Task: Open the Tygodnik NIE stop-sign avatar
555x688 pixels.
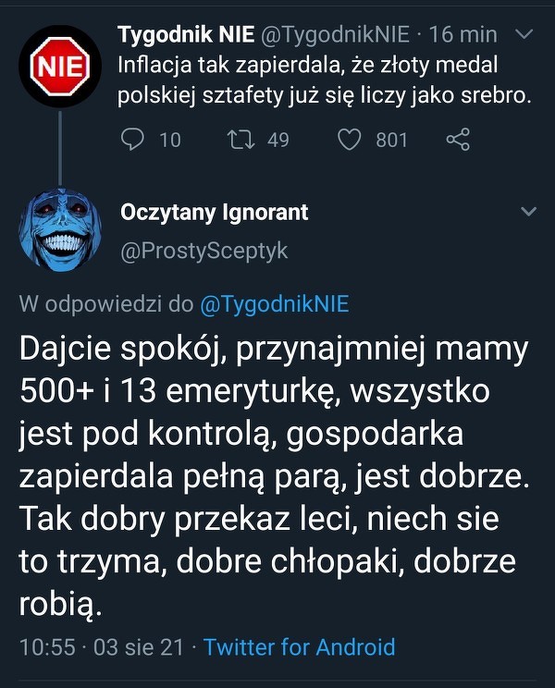Action: click(x=60, y=66)
